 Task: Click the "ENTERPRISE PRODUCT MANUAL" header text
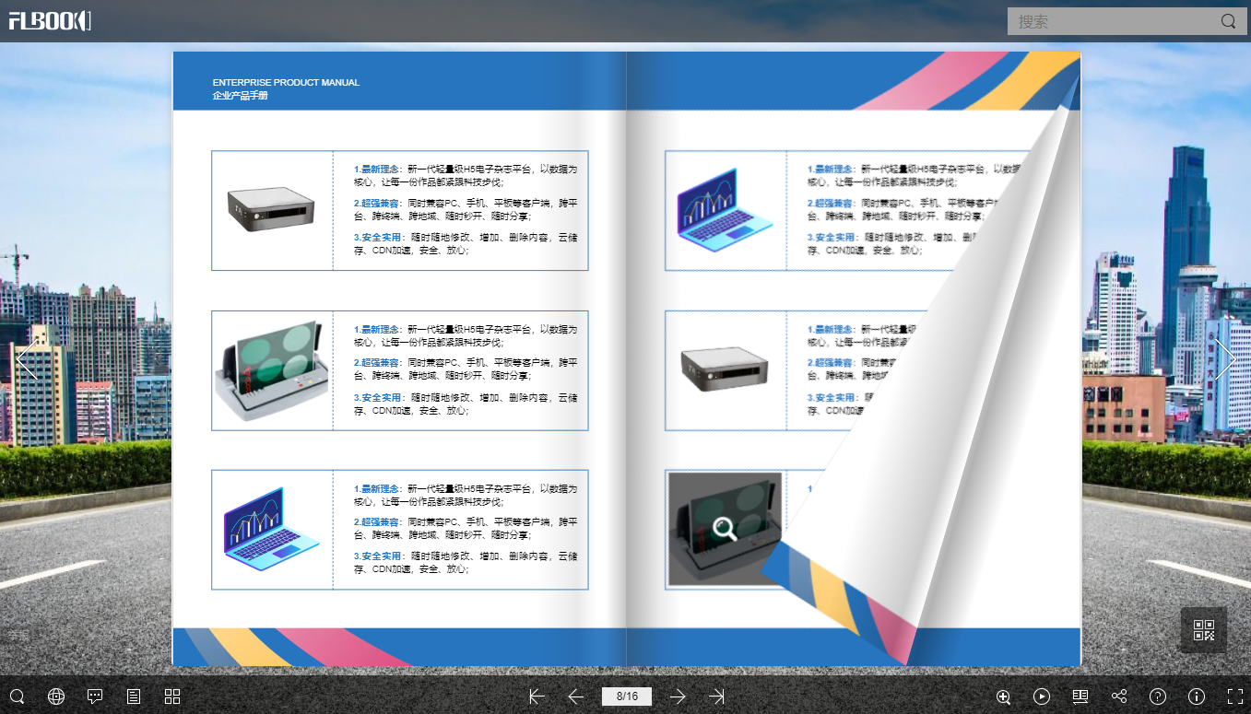click(286, 83)
